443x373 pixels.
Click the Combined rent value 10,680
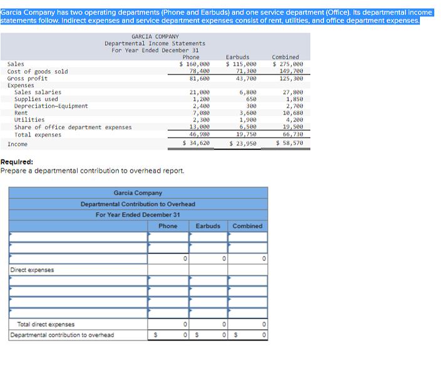tap(293, 113)
